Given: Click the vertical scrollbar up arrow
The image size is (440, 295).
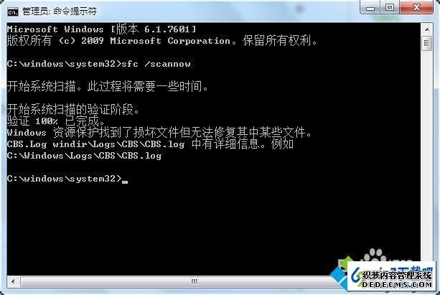Looking at the screenshot, I should (x=427, y=29).
